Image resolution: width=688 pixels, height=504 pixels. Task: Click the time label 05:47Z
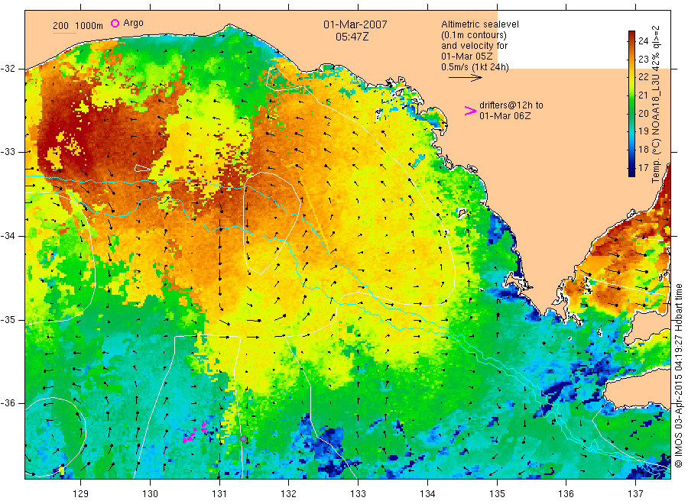pyautogui.click(x=352, y=37)
